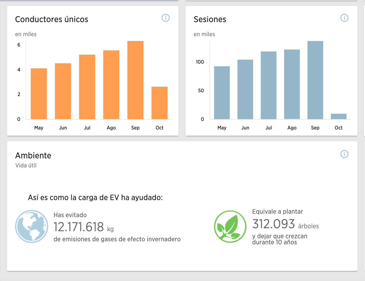Select May bar in Sesiones chart
The width and height of the screenshot is (365, 281).
tap(222, 92)
